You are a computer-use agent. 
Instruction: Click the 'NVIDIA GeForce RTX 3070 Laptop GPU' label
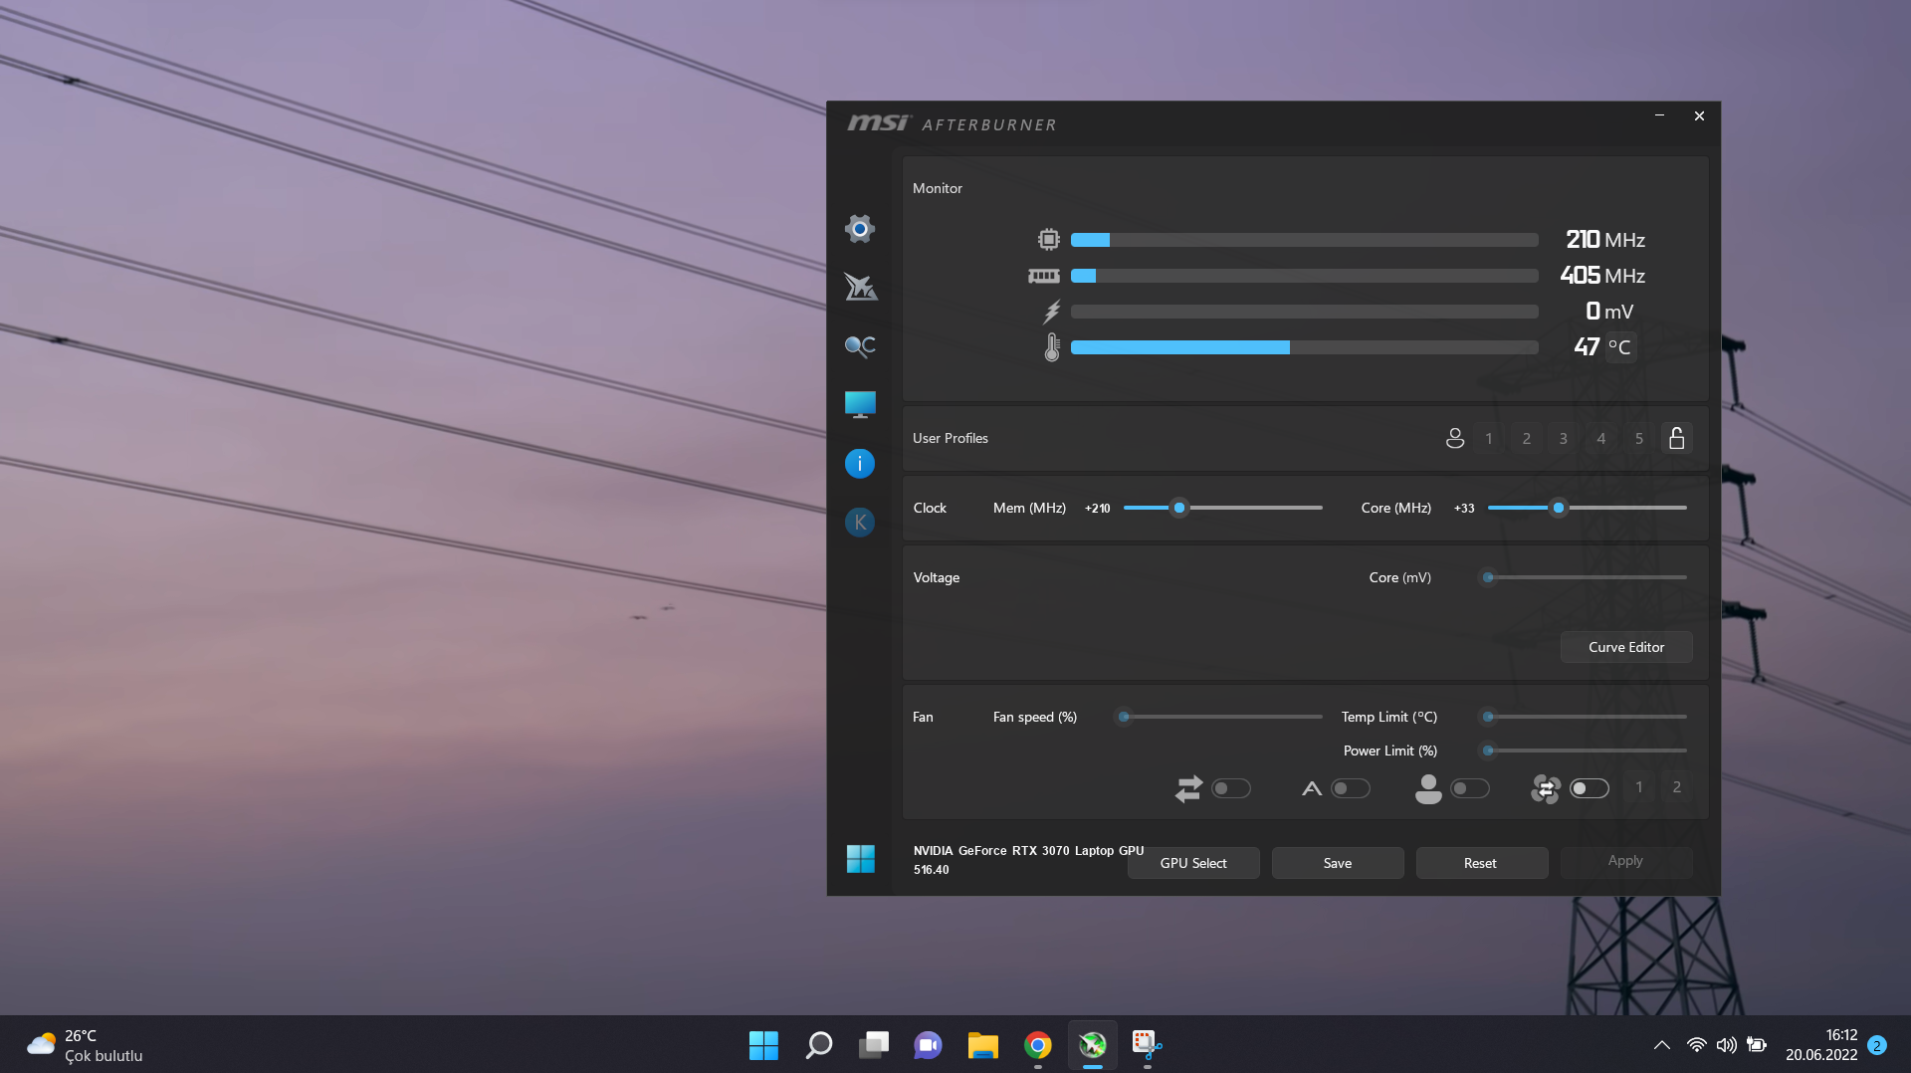(1028, 851)
